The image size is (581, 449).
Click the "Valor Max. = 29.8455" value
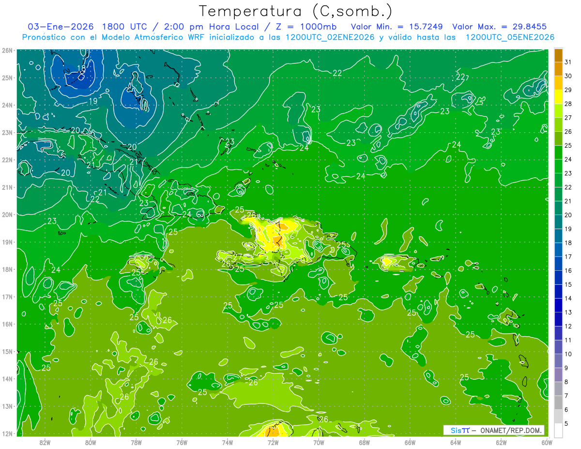(500, 27)
